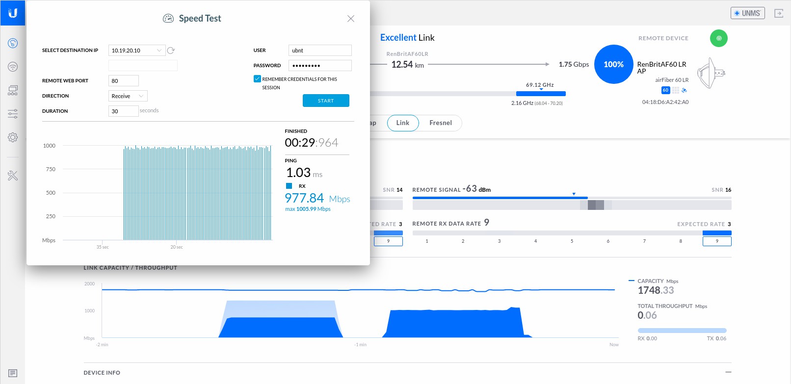Viewport: 791px width, 384px height.
Task: Open the tools wrench sidebar icon
Action: pos(13,176)
